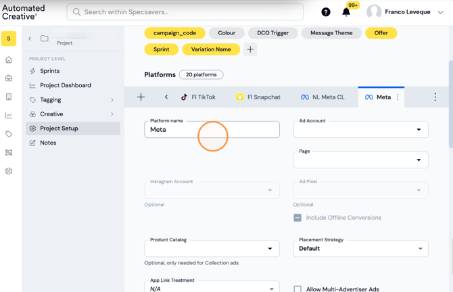Click the page vertical scrollbar
Image resolution: width=453 pixels, height=292 pixels.
451,104
